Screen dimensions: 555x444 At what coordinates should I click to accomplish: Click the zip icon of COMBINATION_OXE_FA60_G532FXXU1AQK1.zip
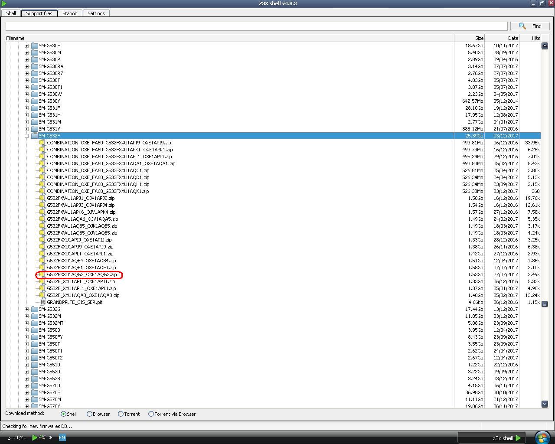coord(42,191)
